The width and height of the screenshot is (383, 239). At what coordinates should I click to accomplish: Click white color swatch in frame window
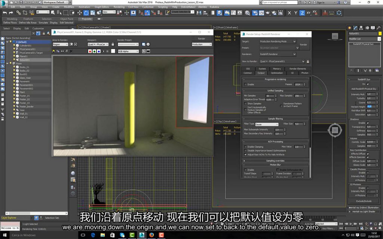(113, 51)
